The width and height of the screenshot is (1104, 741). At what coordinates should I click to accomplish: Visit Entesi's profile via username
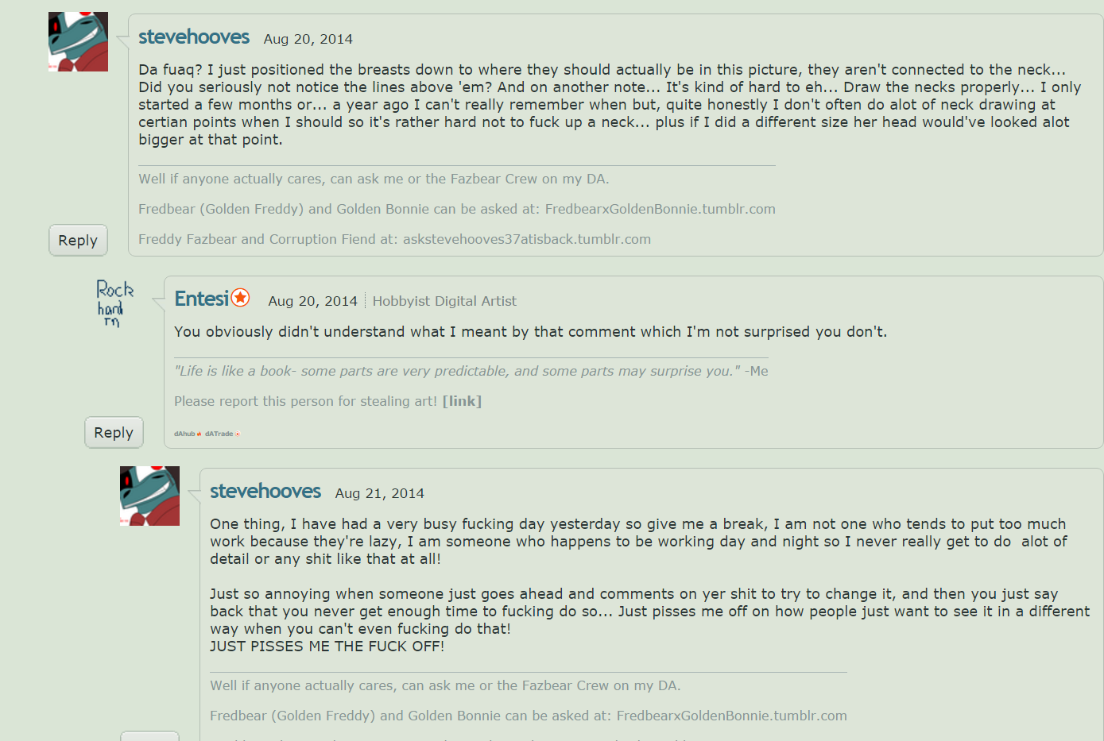pos(201,299)
